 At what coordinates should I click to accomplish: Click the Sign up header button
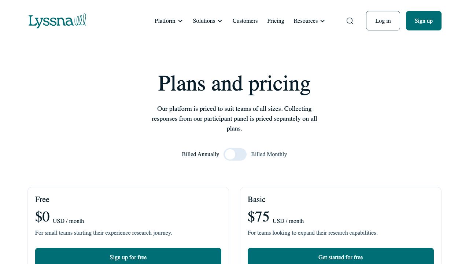(424, 21)
